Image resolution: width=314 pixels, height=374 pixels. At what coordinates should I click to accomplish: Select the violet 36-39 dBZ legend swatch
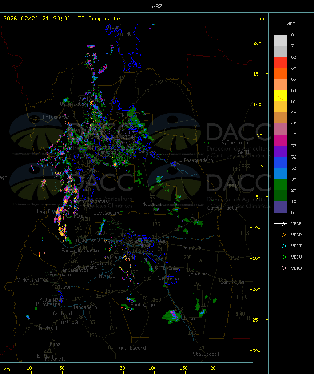click(280, 151)
